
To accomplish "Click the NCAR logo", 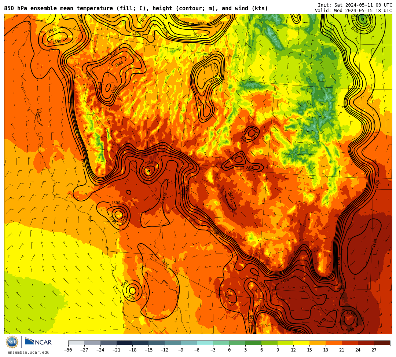I will pos(38,342).
